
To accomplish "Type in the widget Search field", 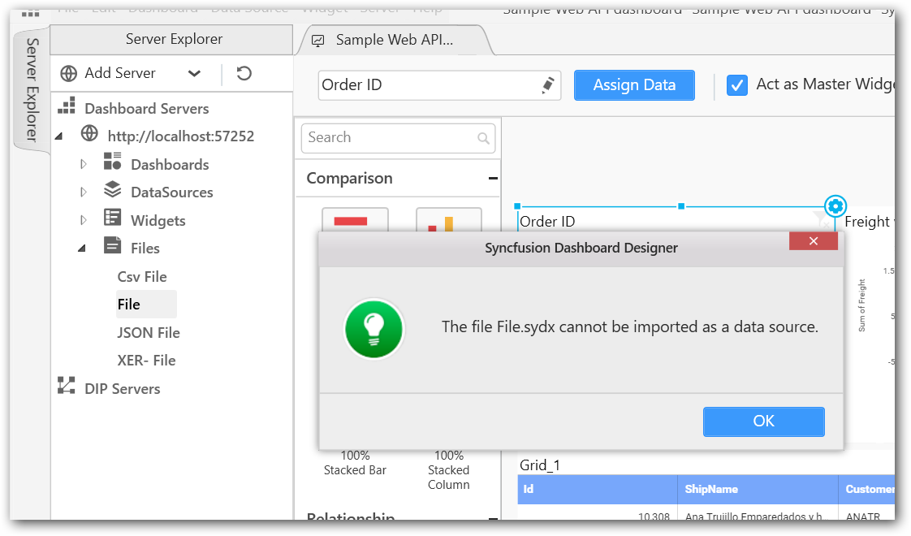I will click(x=390, y=138).
